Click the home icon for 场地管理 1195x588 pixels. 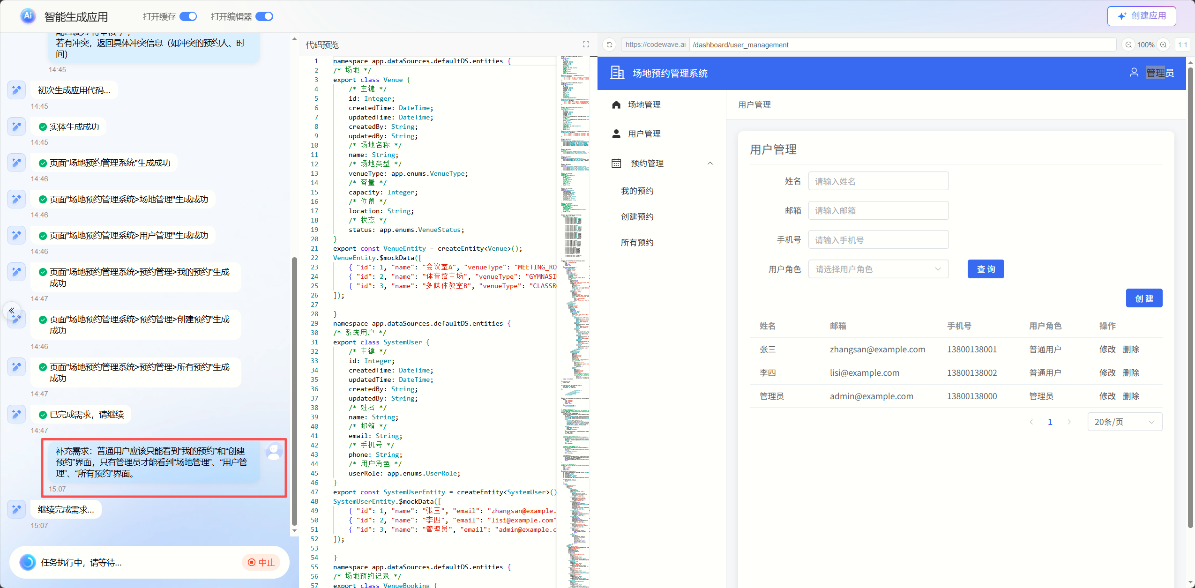click(x=616, y=105)
